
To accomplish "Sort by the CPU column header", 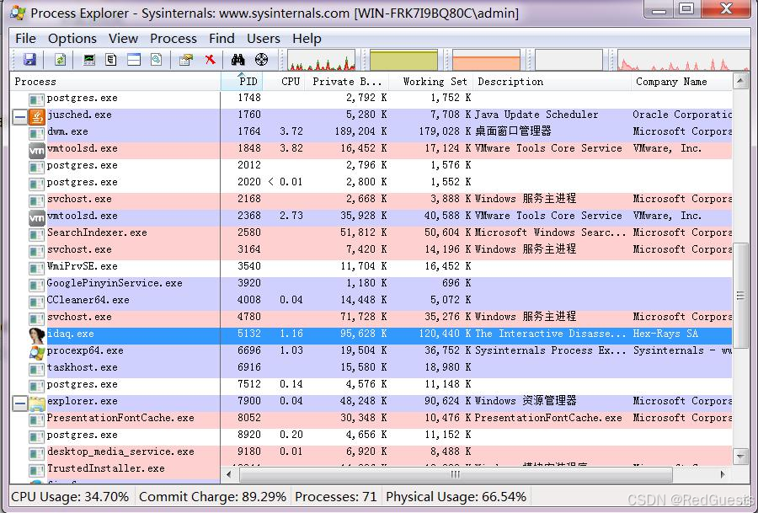I will click(x=285, y=81).
